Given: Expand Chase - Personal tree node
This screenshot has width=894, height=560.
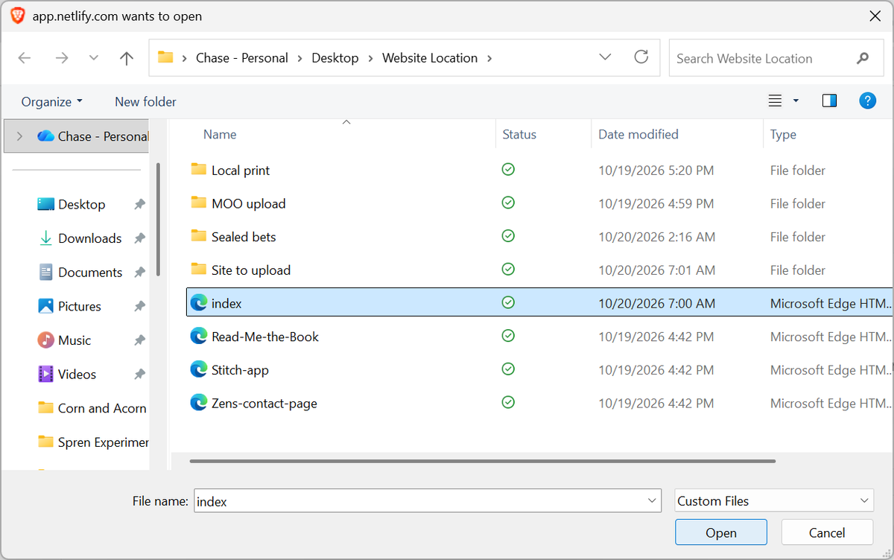Looking at the screenshot, I should [19, 136].
